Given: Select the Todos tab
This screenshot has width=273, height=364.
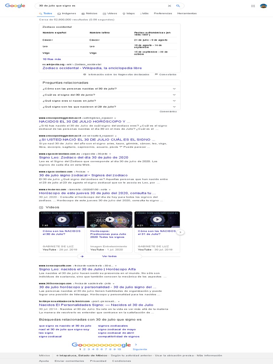Looking at the screenshot, I should [46, 14].
